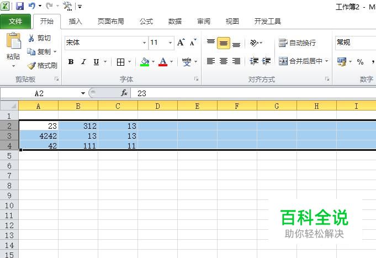Screen dimensions: 376x258
Task: Open the underline style dropdown arrow
Action: point(105,62)
